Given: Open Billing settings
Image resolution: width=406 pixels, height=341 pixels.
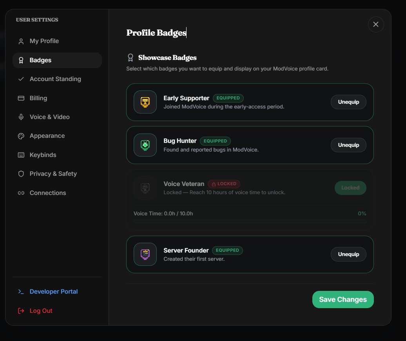Looking at the screenshot, I should click(x=57, y=98).
